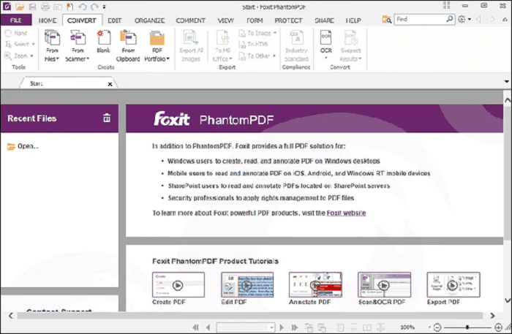Open the Foxit website link

(346, 213)
